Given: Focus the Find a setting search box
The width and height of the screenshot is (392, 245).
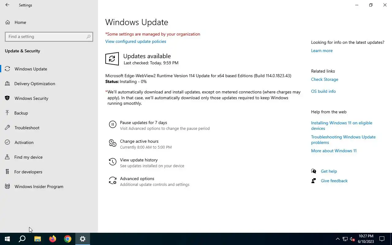Looking at the screenshot, I should [49, 36].
